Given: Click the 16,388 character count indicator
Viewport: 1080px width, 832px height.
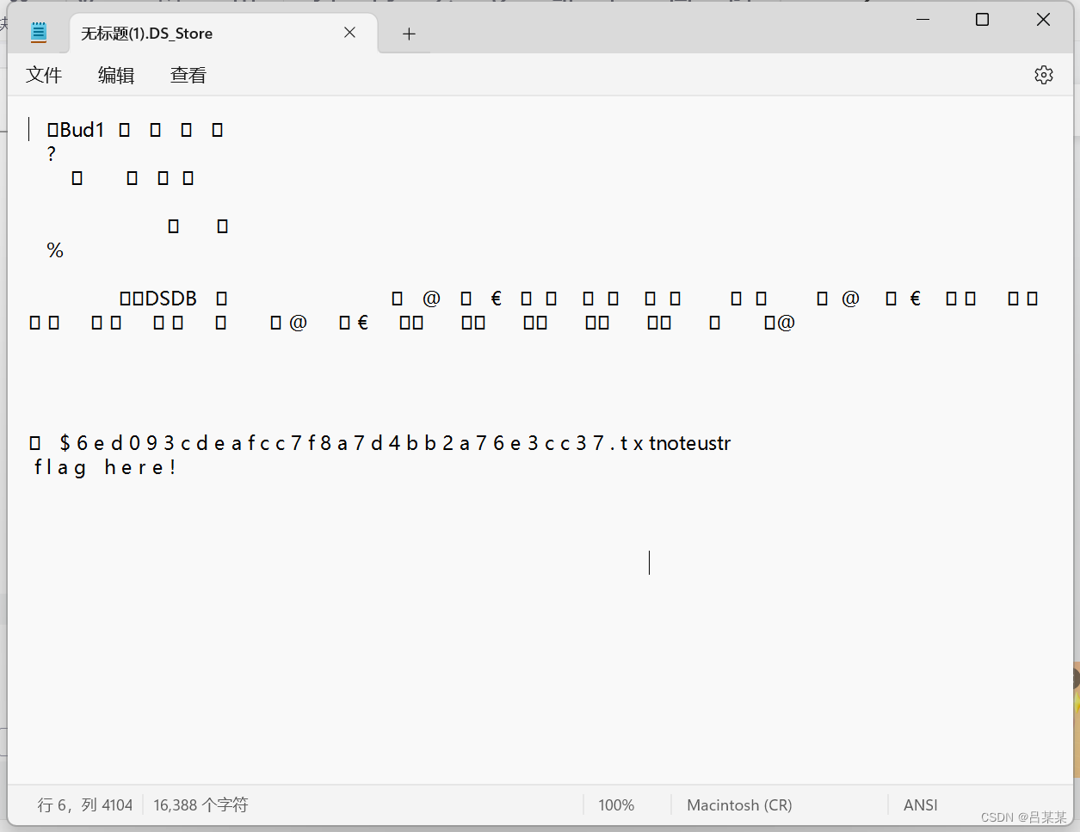Looking at the screenshot, I should [x=200, y=804].
